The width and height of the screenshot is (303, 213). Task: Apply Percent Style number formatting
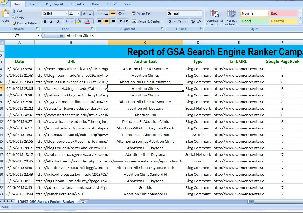(x=179, y=21)
